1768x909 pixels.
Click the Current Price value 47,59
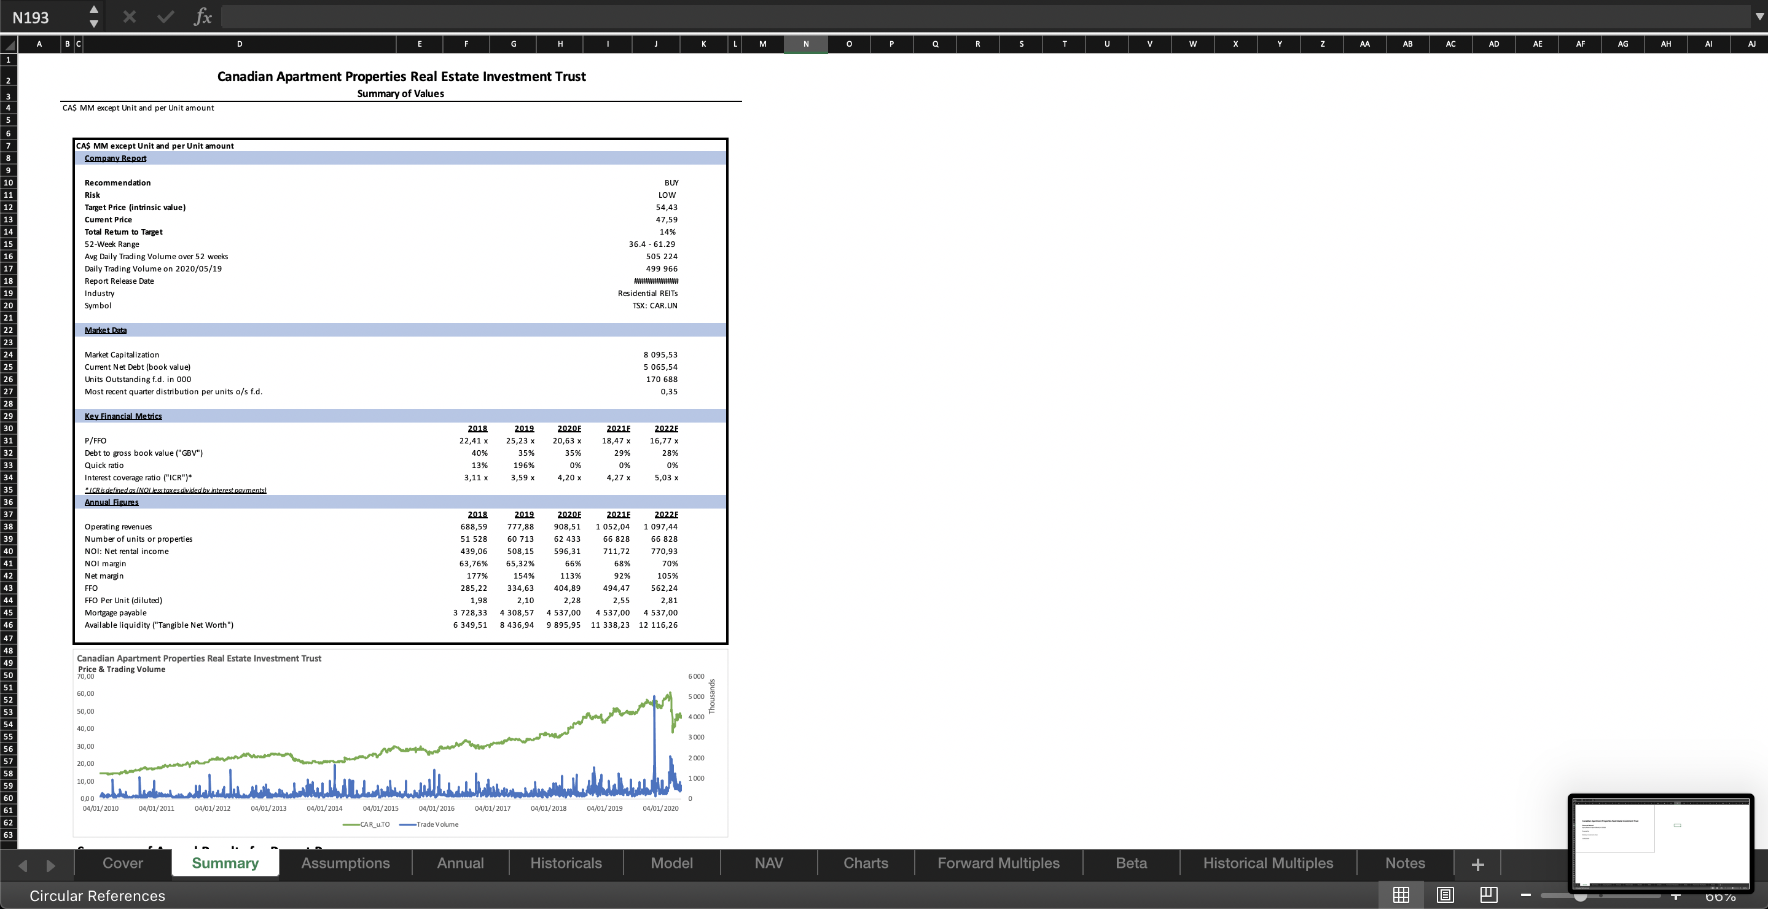point(667,219)
